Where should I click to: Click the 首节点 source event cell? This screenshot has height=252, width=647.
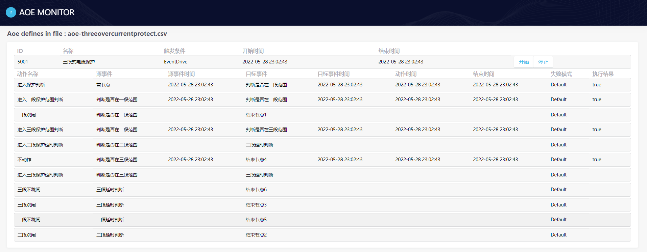[x=103, y=85]
